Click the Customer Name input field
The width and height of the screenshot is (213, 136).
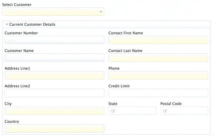point(54,58)
